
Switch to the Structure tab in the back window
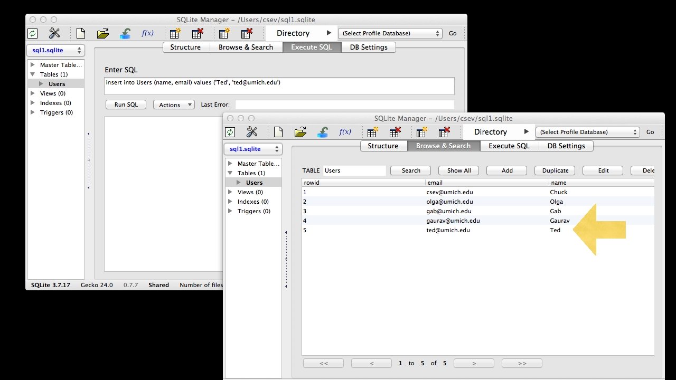pos(186,47)
